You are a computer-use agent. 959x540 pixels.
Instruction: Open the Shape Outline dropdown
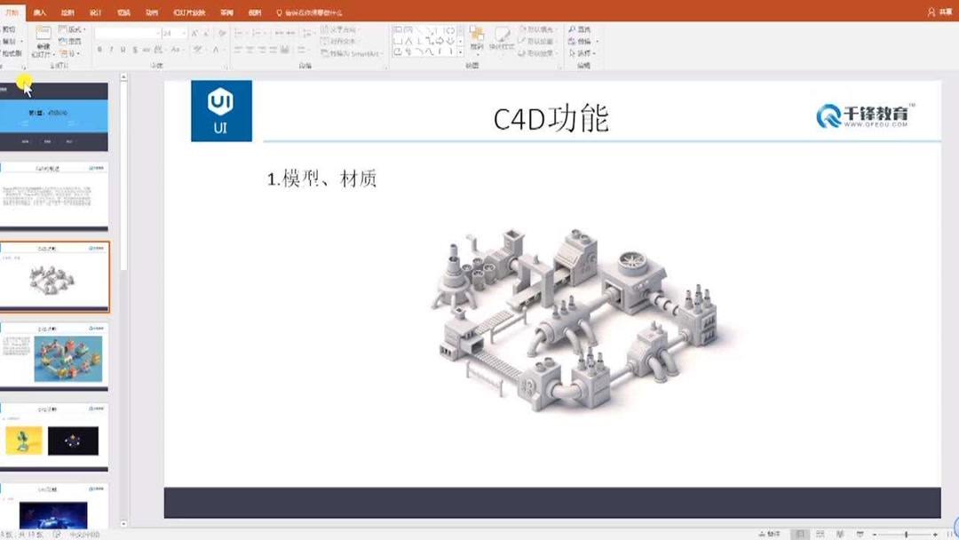point(536,40)
